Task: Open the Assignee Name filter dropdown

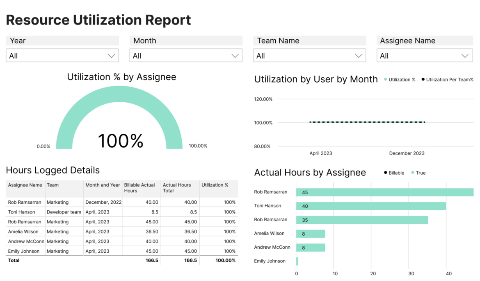Action: coord(425,55)
